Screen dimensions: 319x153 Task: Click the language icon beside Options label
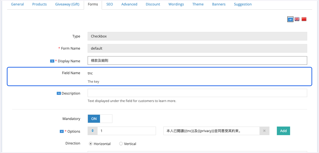click(62, 131)
